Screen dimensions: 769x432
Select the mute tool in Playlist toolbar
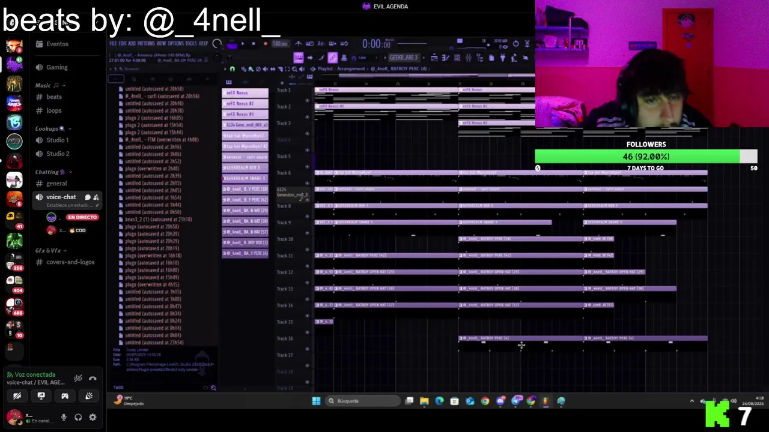(265, 69)
